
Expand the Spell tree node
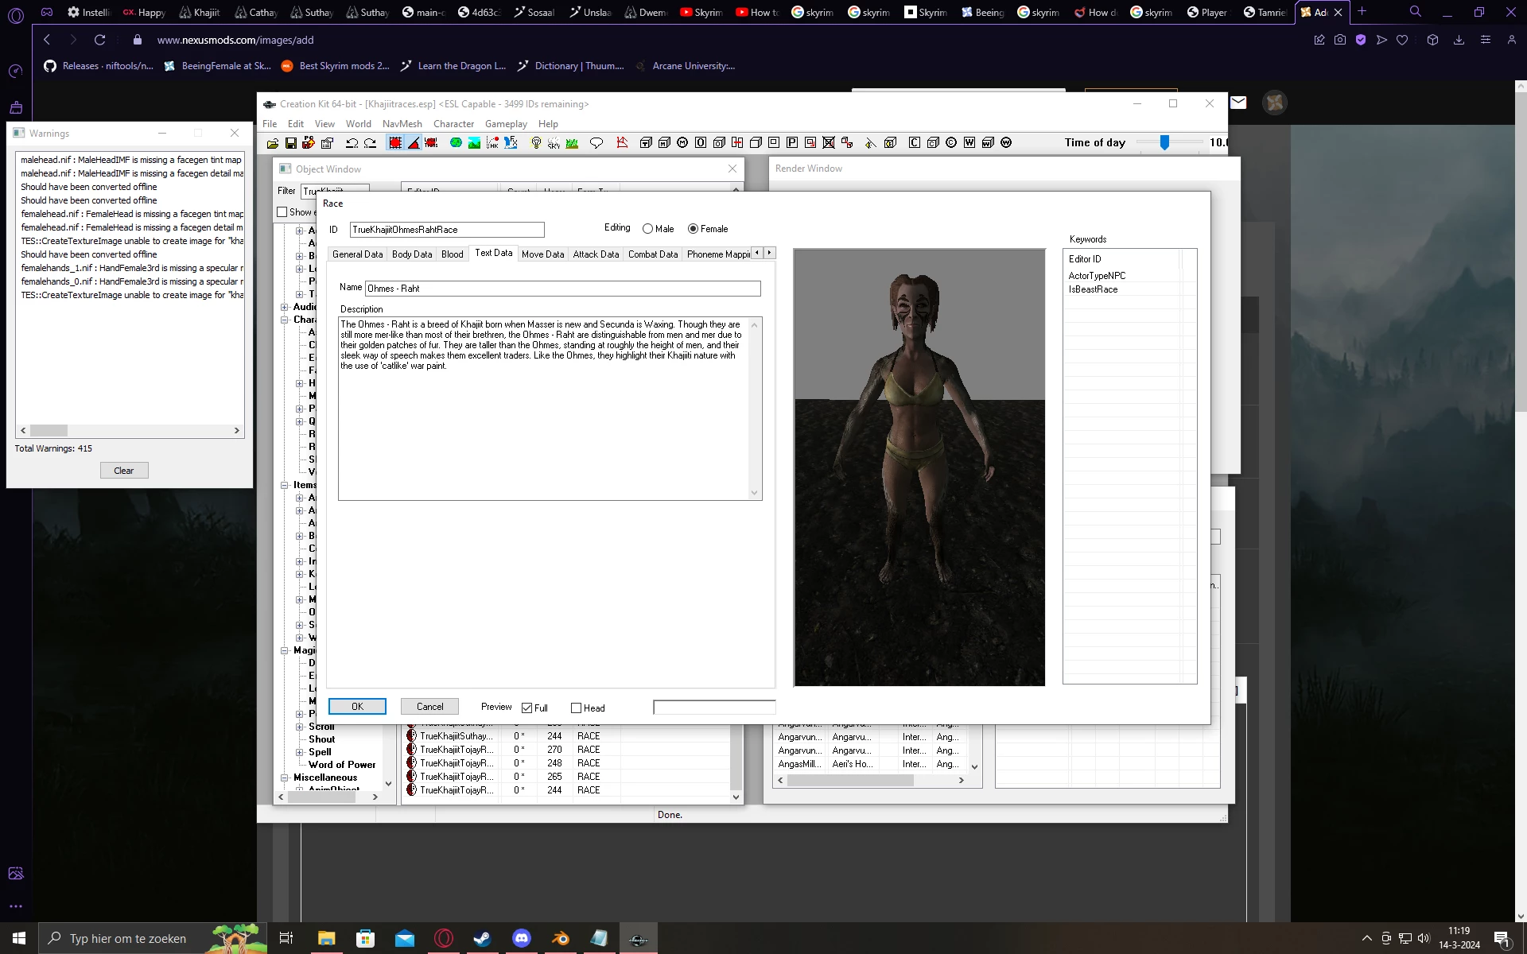tap(300, 752)
